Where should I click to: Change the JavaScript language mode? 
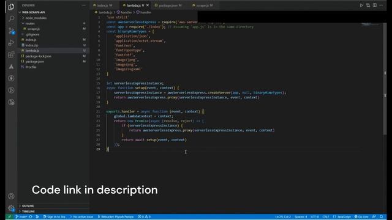point(342,217)
